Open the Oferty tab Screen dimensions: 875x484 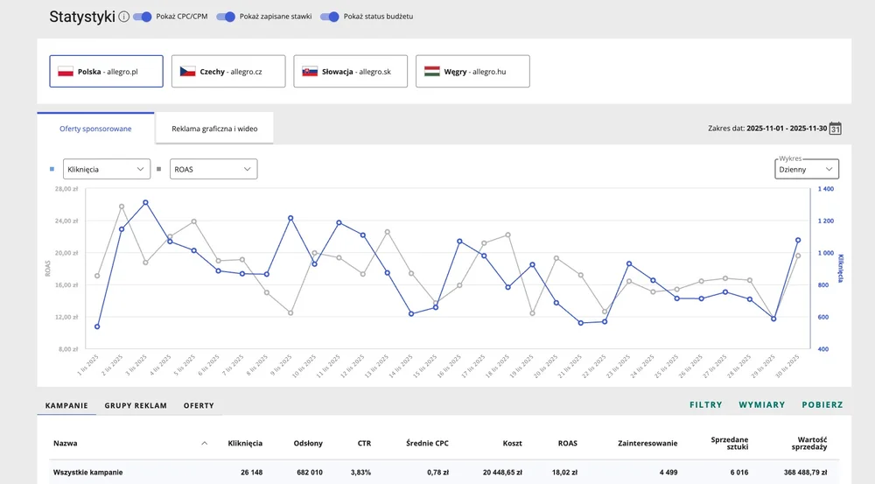(199, 406)
